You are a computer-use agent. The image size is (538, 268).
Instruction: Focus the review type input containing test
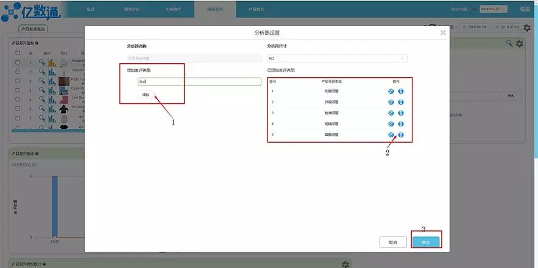[199, 81]
